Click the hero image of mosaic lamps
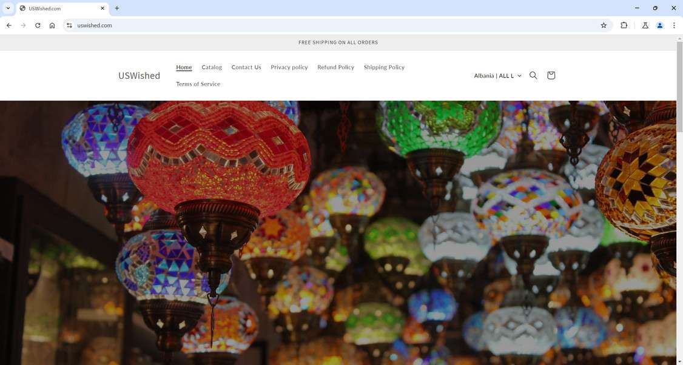The width and height of the screenshot is (683, 365). coord(338,233)
